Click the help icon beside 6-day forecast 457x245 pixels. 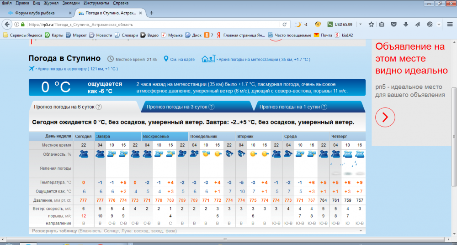tap(98, 107)
